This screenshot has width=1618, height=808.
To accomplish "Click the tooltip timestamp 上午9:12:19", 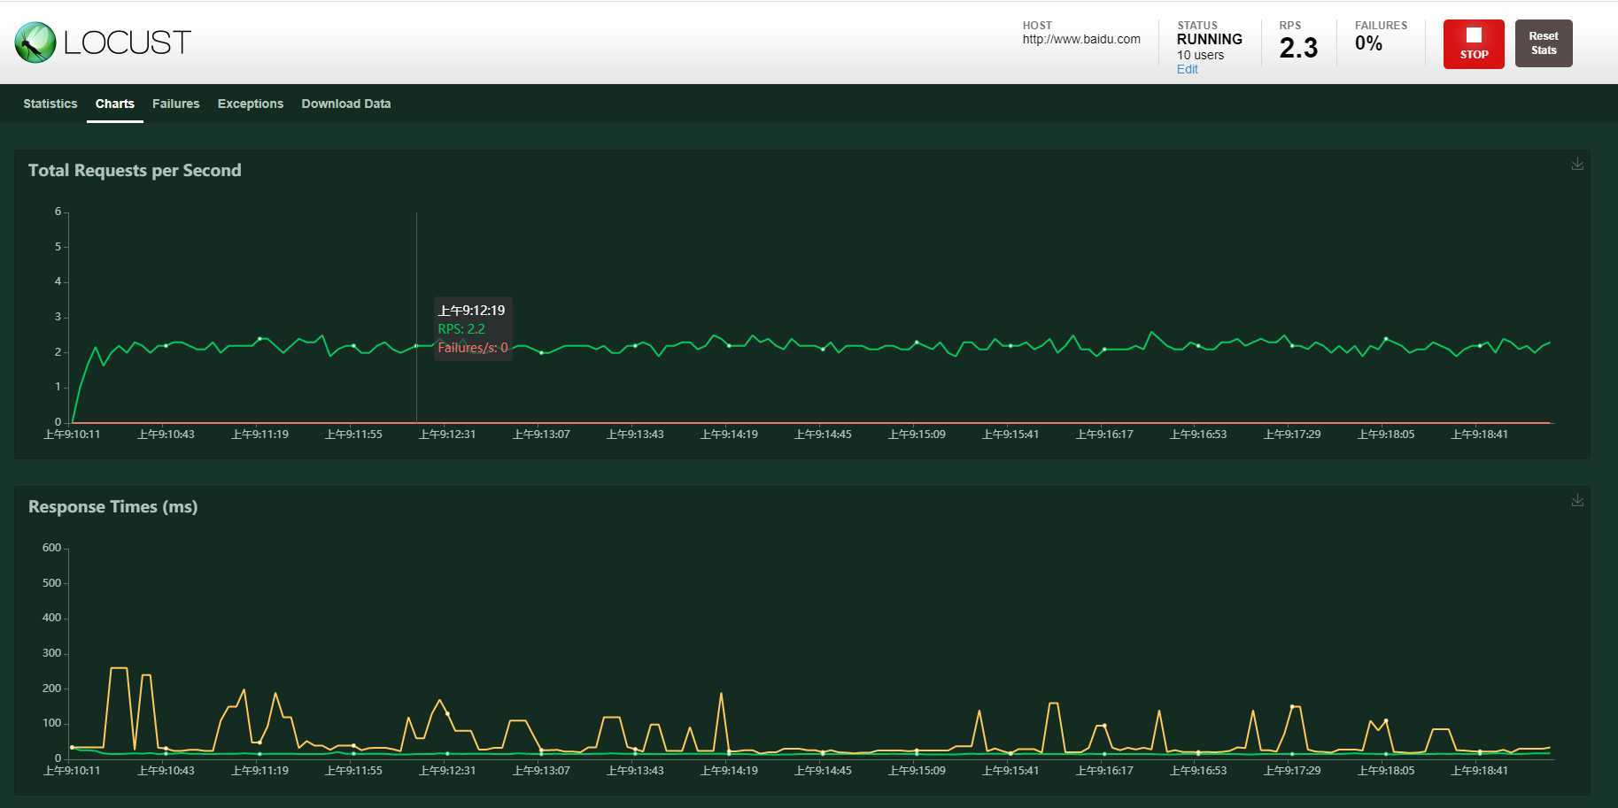I will click(x=471, y=311).
